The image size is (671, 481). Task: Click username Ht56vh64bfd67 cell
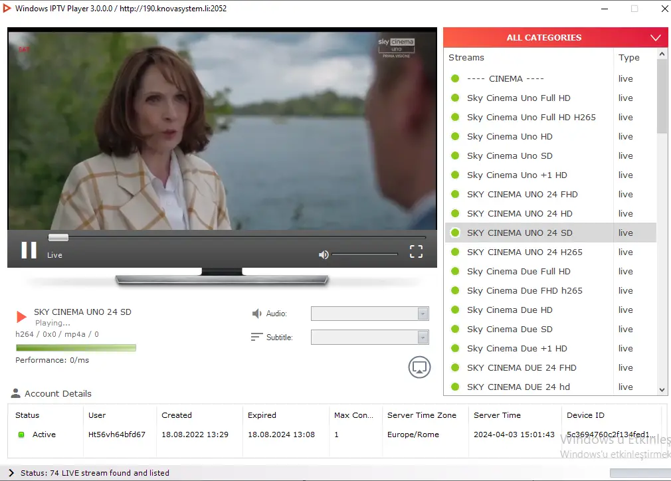point(117,434)
